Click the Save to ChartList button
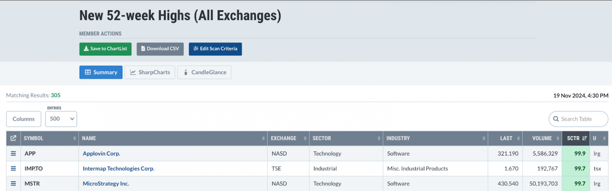The image size is (612, 191). (x=105, y=49)
